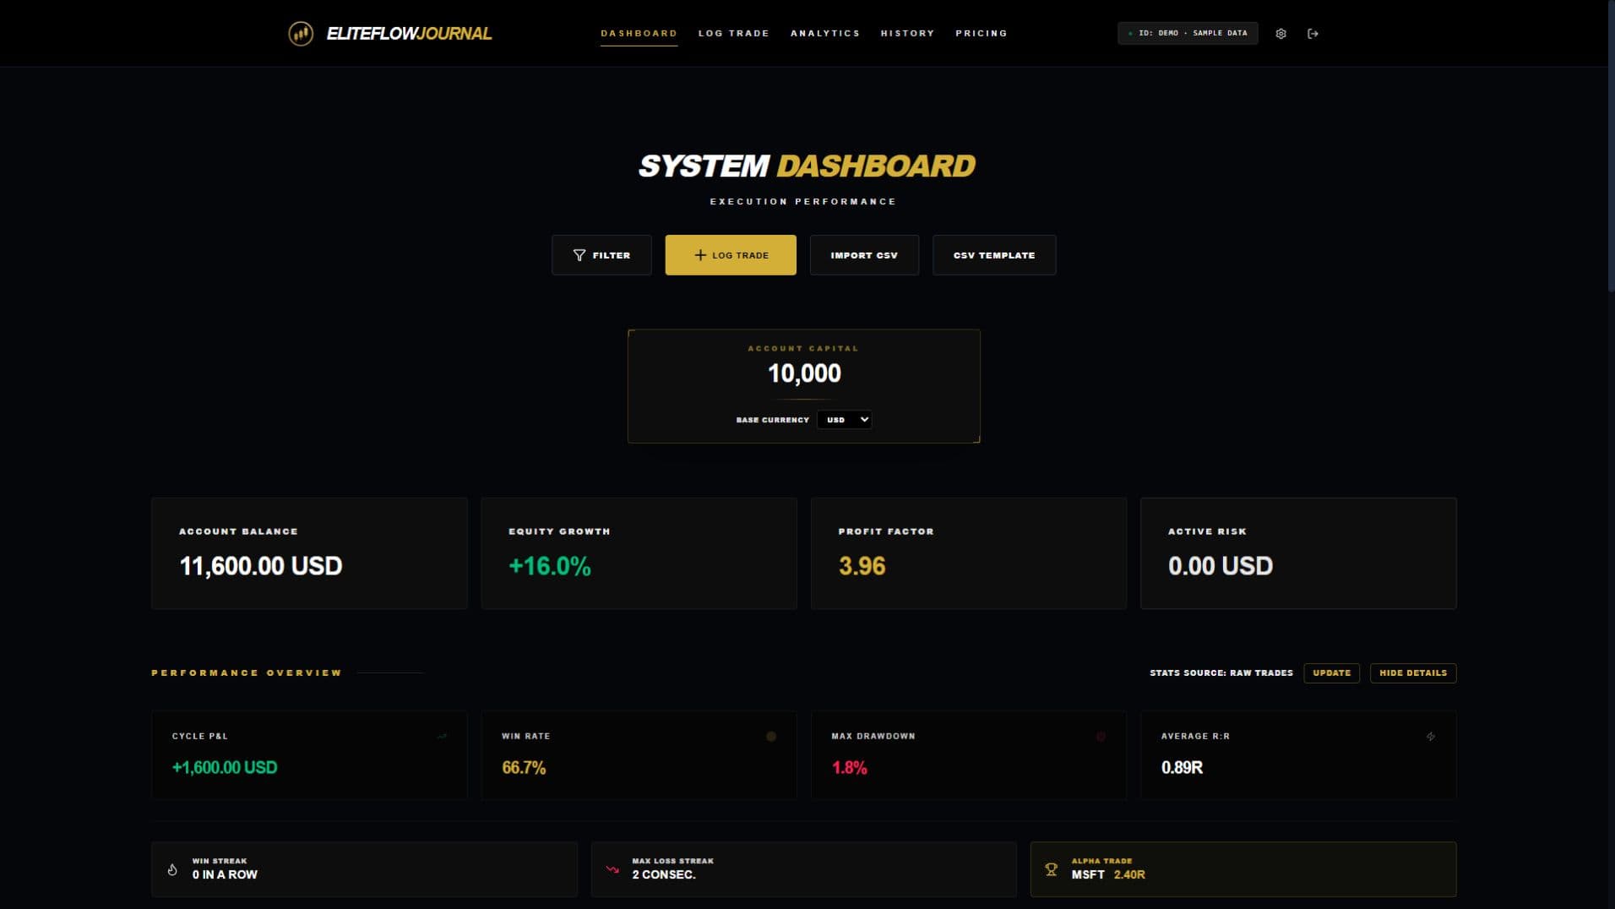Viewport: 1615px width, 909px height.
Task: Click the Account Balance 11,600.00 USD value
Action: click(261, 566)
